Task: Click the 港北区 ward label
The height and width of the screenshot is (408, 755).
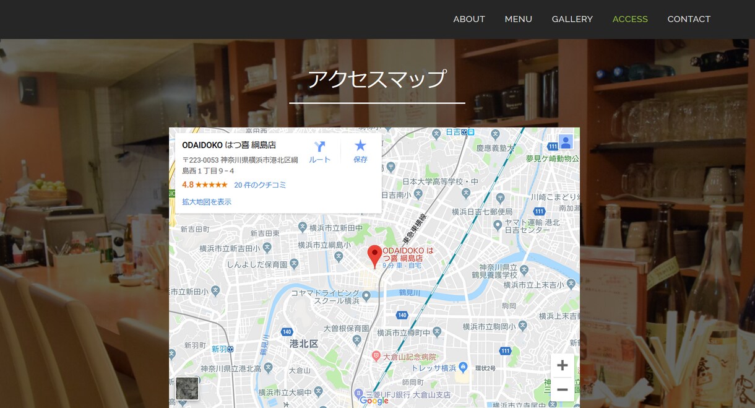Action: (303, 343)
